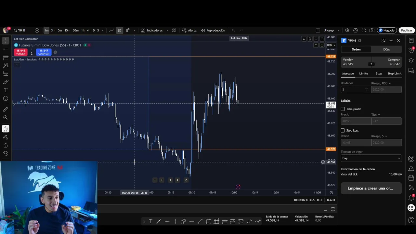Viewport: 416px width, 234px height.
Task: Select the Mercado order type
Action: [x=348, y=73]
